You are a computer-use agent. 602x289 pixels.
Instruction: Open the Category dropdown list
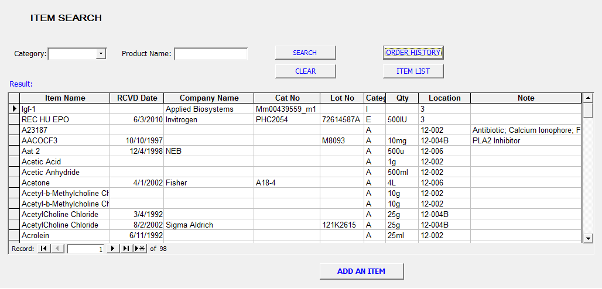tap(101, 54)
